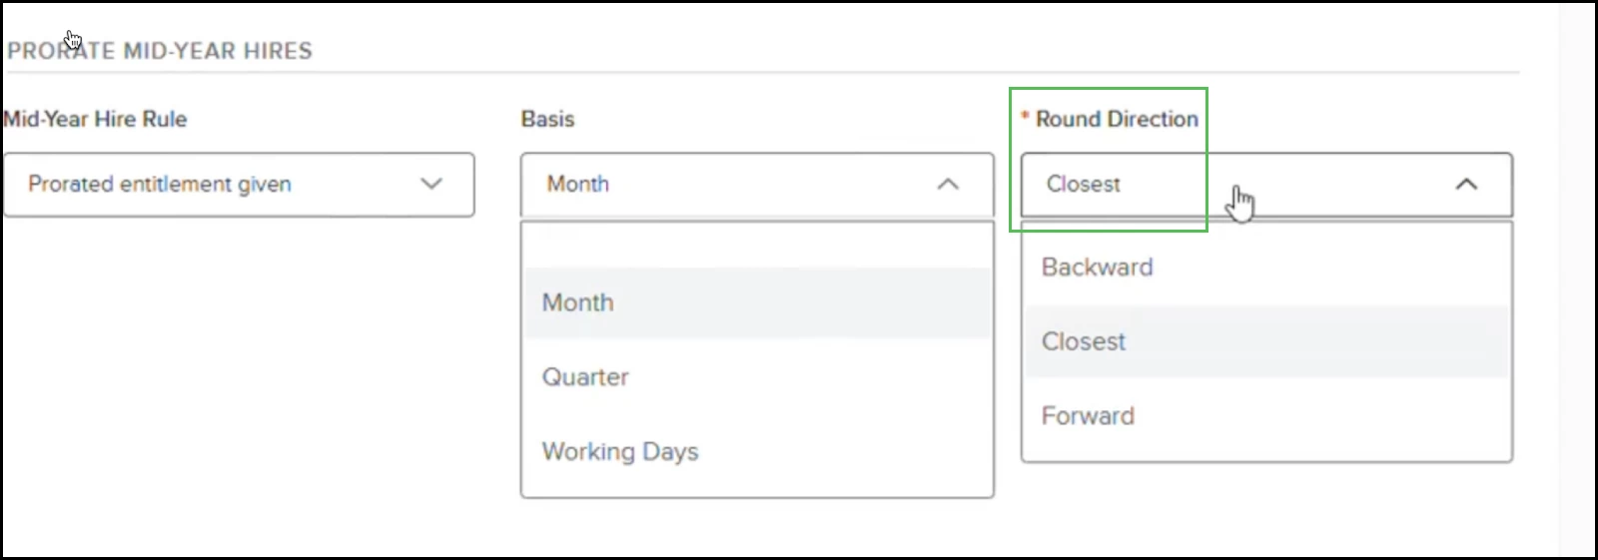
Task: Choose Quarter from the Basis options
Action: point(585,377)
